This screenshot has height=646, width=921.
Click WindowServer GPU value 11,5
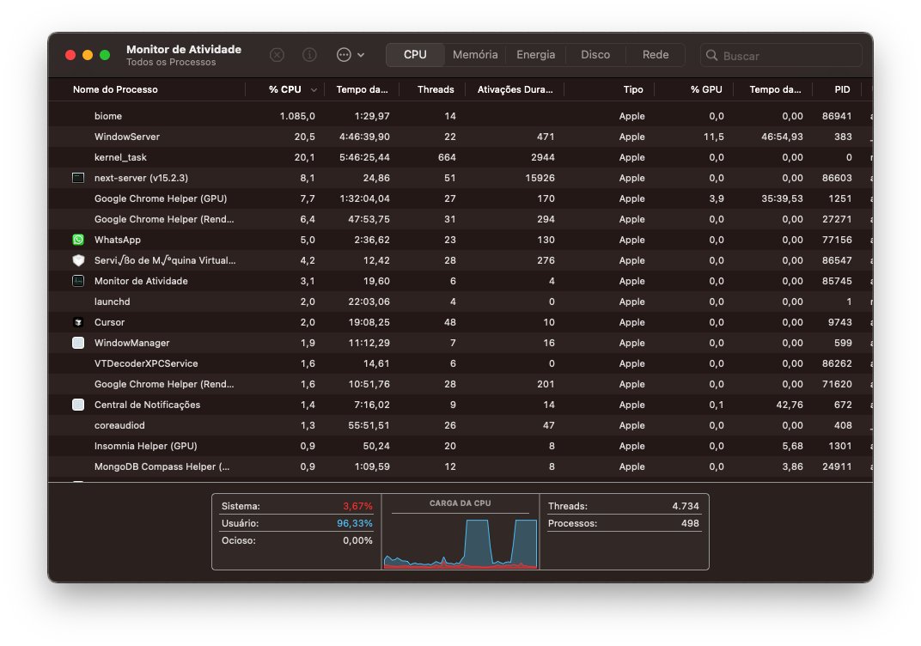[x=714, y=137]
